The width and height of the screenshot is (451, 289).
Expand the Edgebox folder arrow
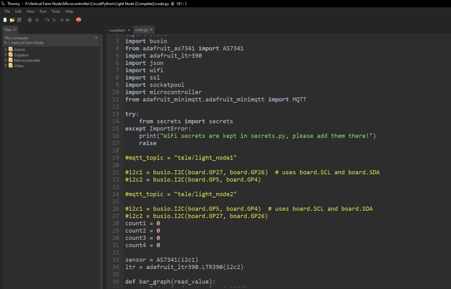(x=6, y=55)
